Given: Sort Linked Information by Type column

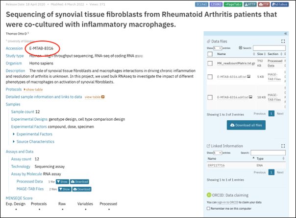Looking at the screenshot, I should point(270,158).
